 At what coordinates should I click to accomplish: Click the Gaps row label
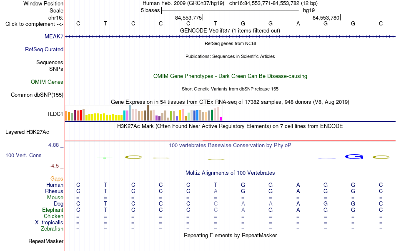click(57, 179)
